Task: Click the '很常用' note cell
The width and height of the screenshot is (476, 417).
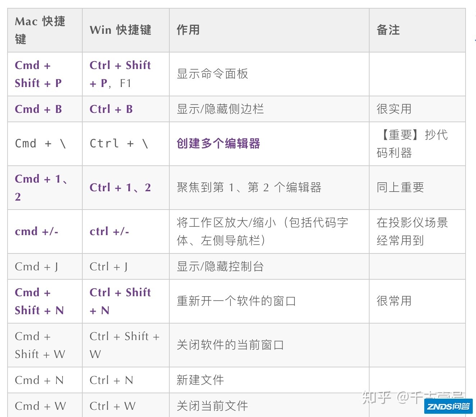Action: pyautogui.click(x=417, y=301)
